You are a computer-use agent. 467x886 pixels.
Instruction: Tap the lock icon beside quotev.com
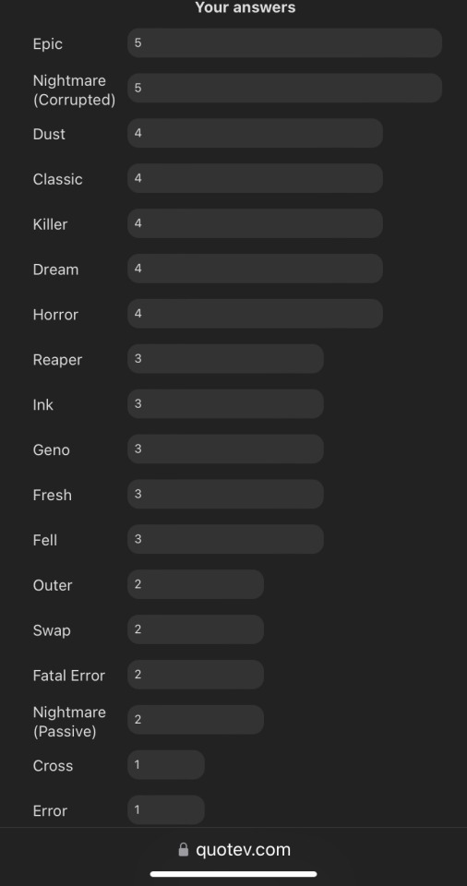[x=183, y=850]
